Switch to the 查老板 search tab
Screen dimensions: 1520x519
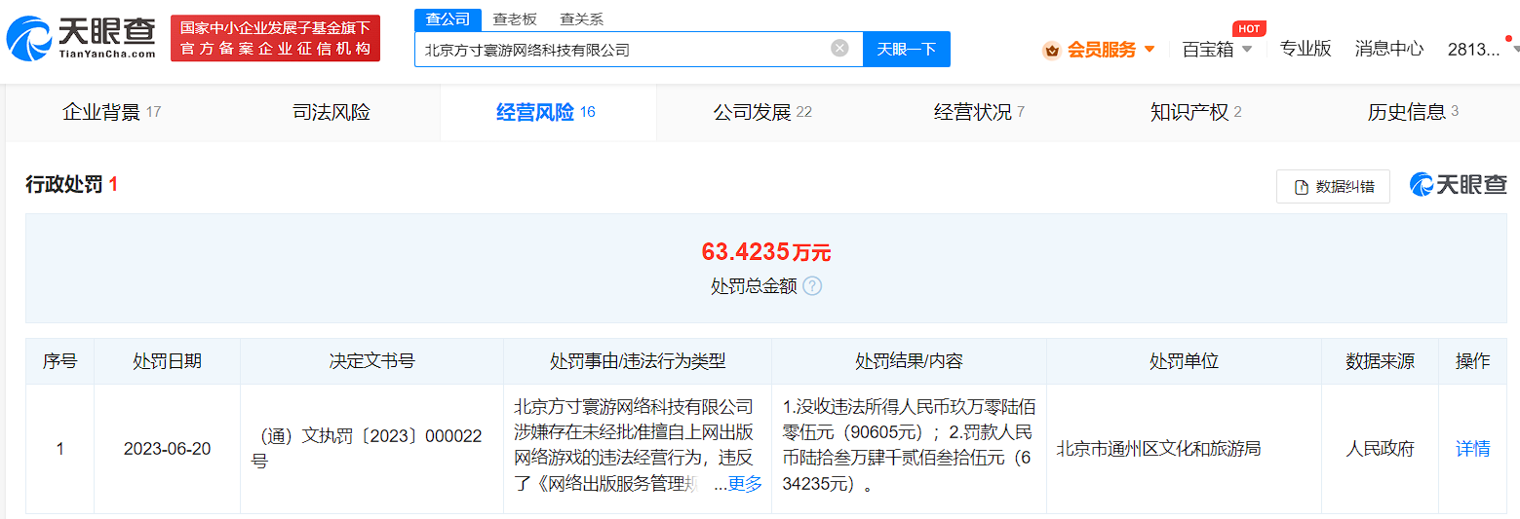point(515,19)
